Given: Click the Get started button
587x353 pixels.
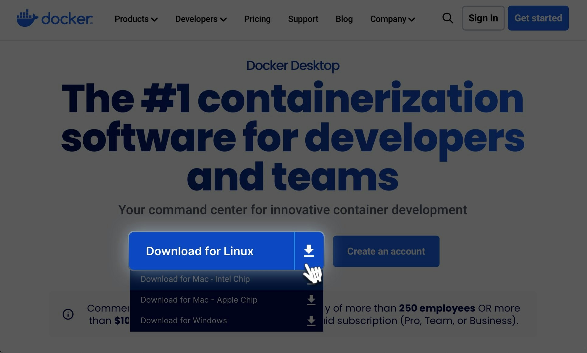Looking at the screenshot, I should coord(538,18).
